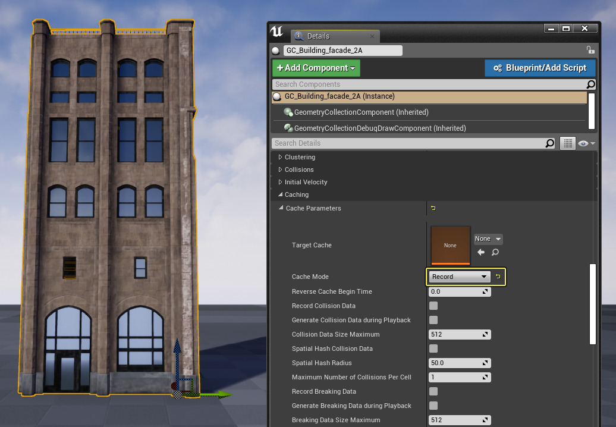This screenshot has height=427, width=616.
Task: Enable Record Breaking Data checkbox
Action: (433, 391)
